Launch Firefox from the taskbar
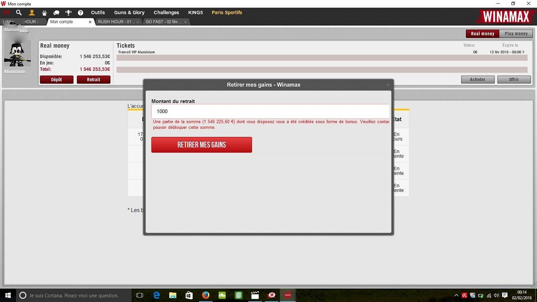This screenshot has width=537, height=302. [x=205, y=295]
